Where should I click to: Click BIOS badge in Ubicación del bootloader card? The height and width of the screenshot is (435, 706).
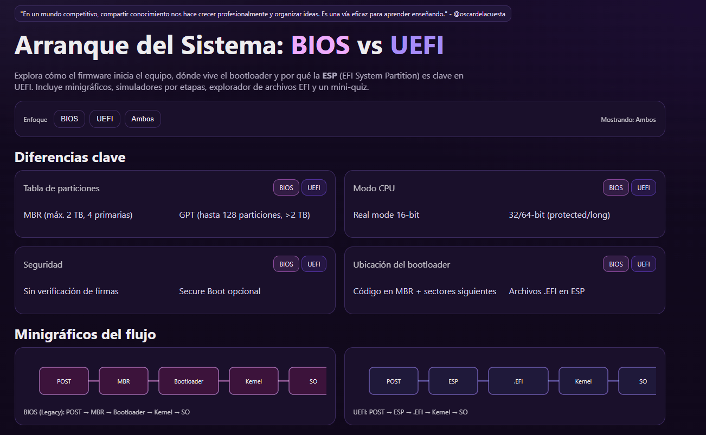tap(616, 264)
